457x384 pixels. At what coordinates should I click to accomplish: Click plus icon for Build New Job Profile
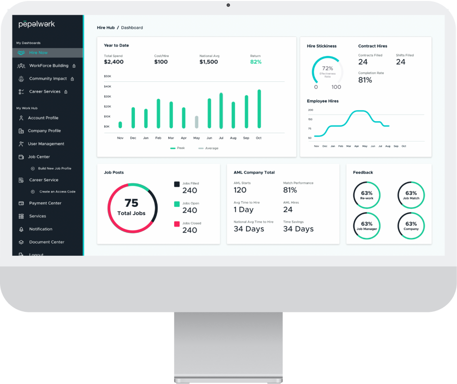33,168
